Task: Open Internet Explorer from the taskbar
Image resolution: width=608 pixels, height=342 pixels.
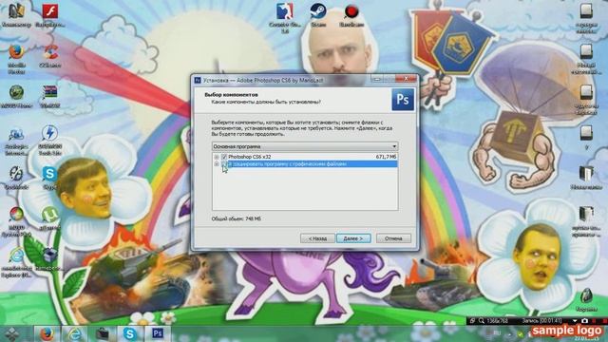Action: click(74, 333)
